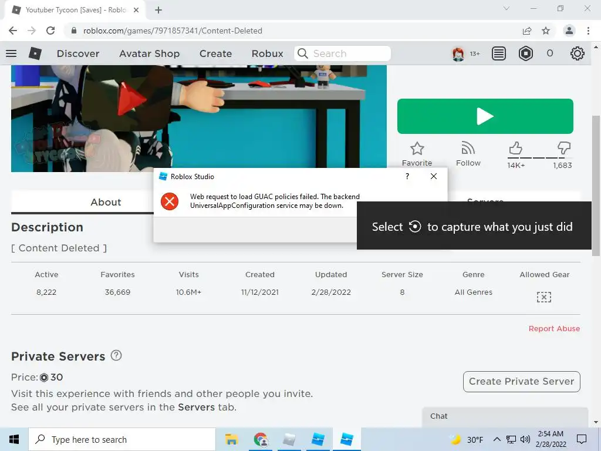
Task: Like the experience with thumbs up
Action: click(515, 148)
